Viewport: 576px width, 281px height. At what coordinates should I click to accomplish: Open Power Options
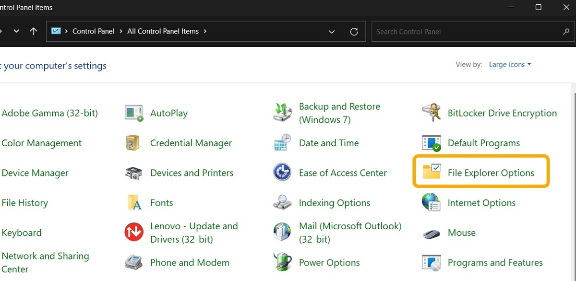tap(329, 262)
